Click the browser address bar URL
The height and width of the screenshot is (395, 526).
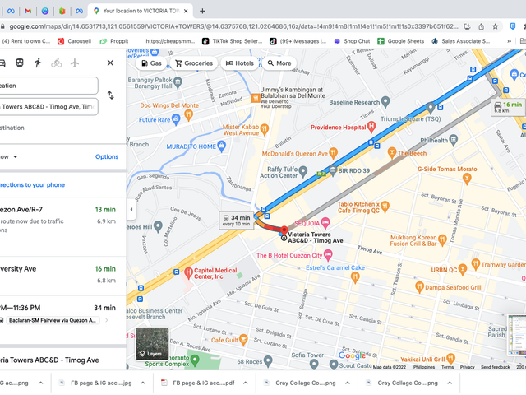click(233, 26)
